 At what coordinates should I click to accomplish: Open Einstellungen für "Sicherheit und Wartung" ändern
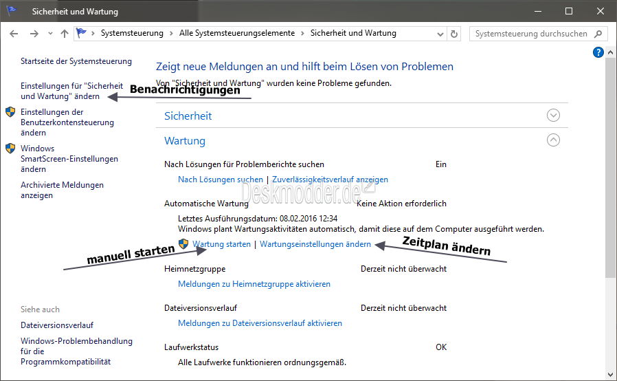pyautogui.click(x=71, y=91)
